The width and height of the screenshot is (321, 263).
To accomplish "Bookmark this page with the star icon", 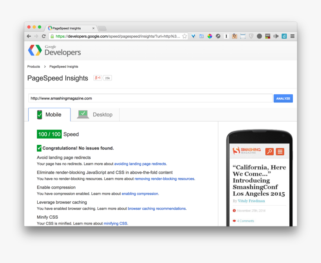I will (184, 36).
